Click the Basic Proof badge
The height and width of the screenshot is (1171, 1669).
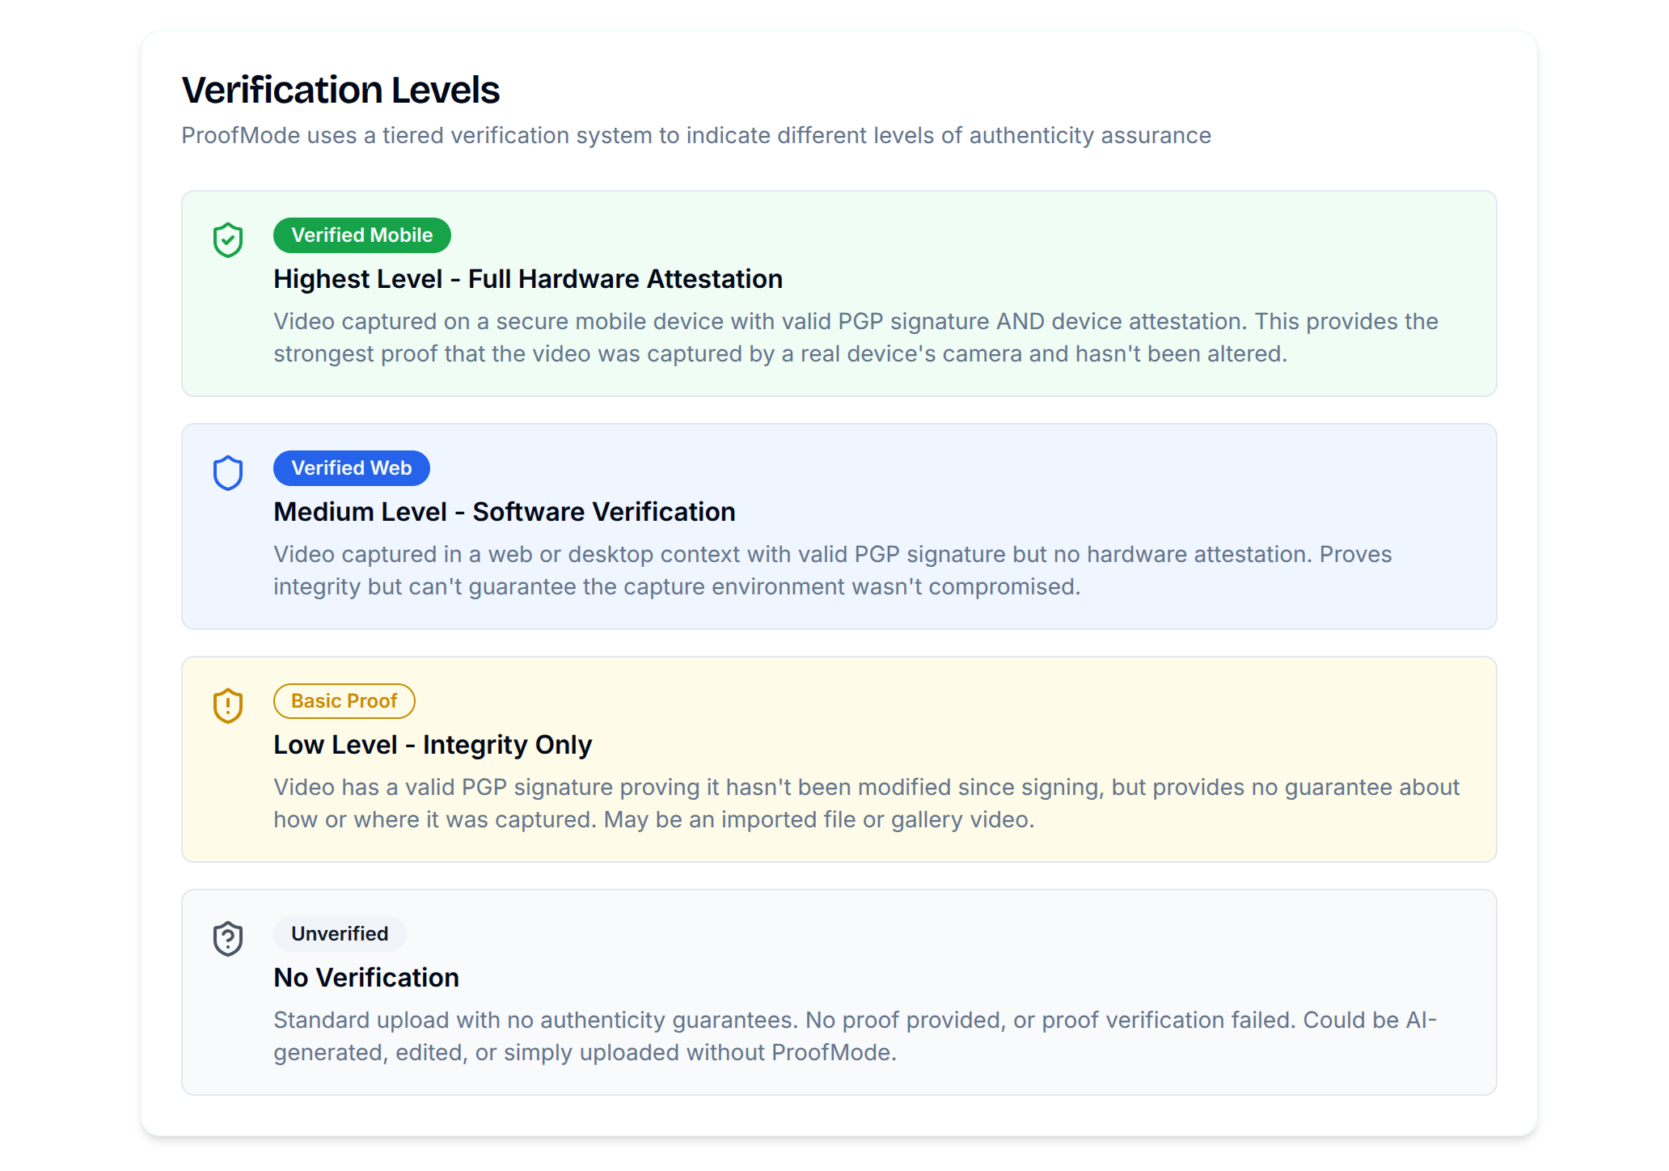pyautogui.click(x=344, y=701)
